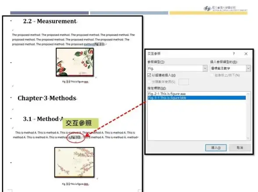This screenshot has height=192, width=258.
Task: Click the Chapter 3 Methods heading
Action: (x=47, y=98)
